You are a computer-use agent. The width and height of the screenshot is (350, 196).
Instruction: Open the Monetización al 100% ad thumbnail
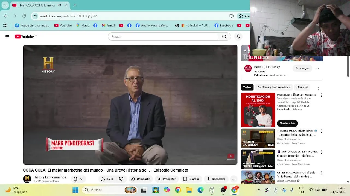(x=258, y=110)
